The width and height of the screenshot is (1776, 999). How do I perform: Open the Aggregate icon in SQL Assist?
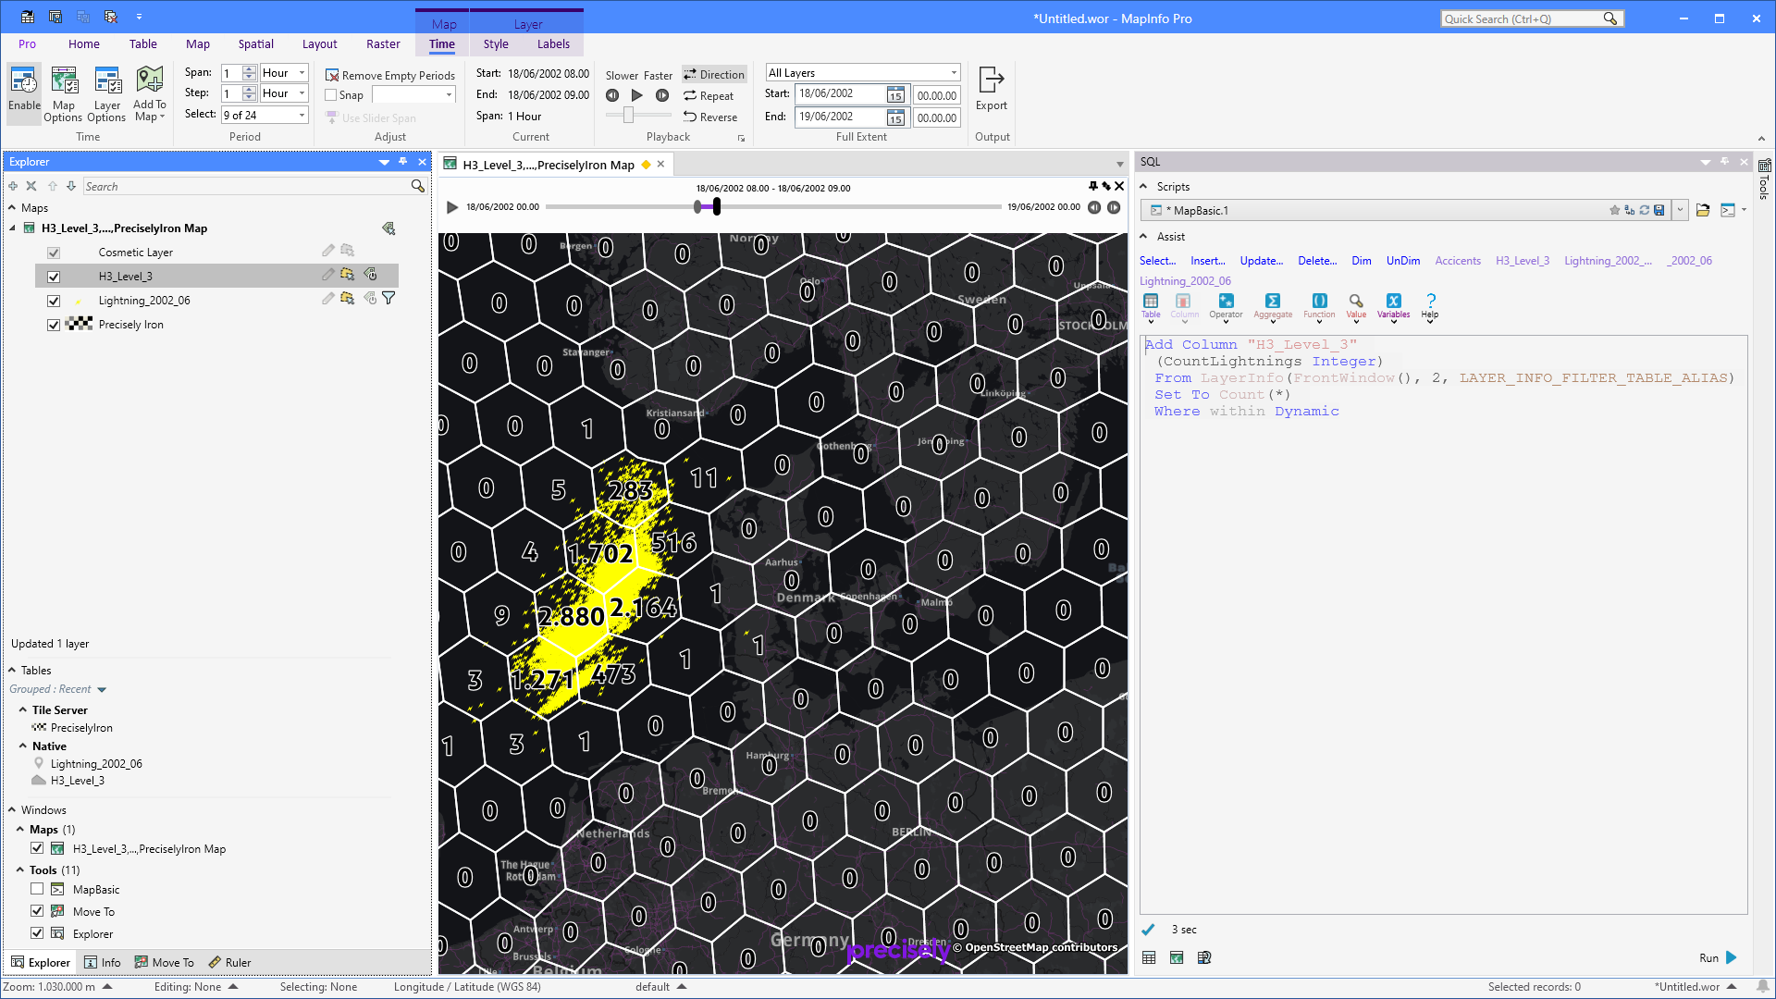point(1273,306)
